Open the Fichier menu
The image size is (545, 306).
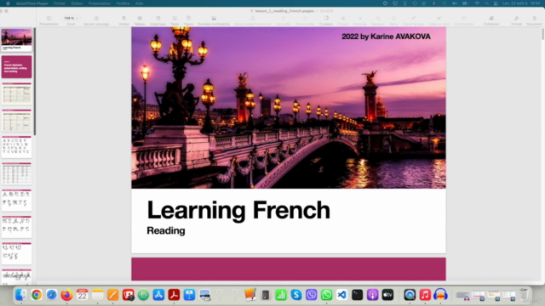click(60, 3)
